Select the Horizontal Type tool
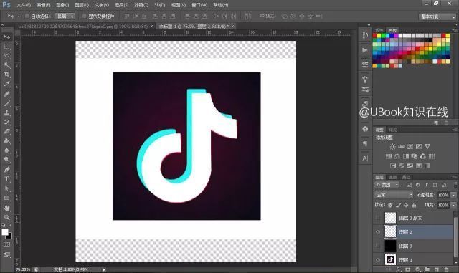 [x=6, y=179]
